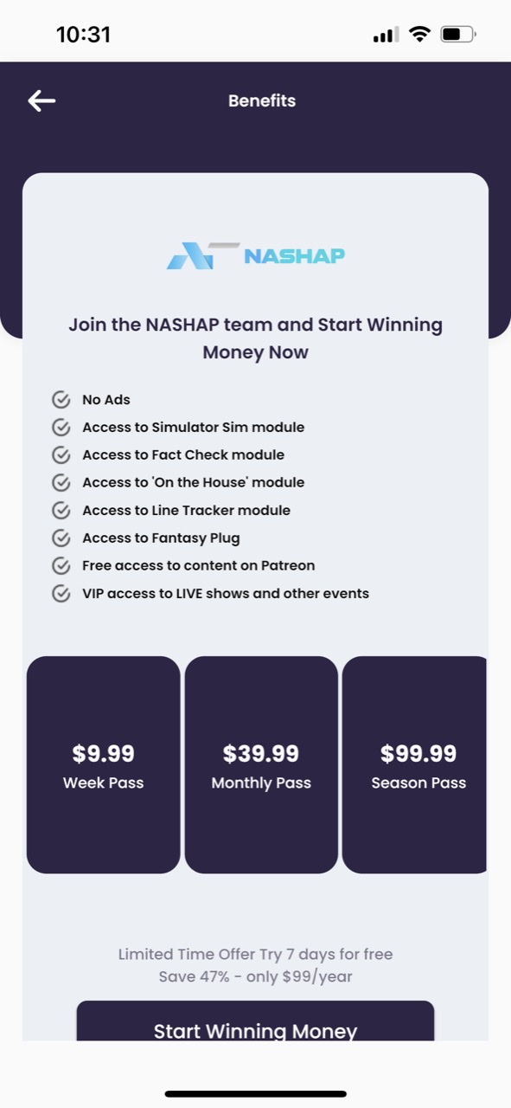Screen dimensions: 511x1108
Task: Select the $9.99 Week Pass card
Action: [x=104, y=764]
